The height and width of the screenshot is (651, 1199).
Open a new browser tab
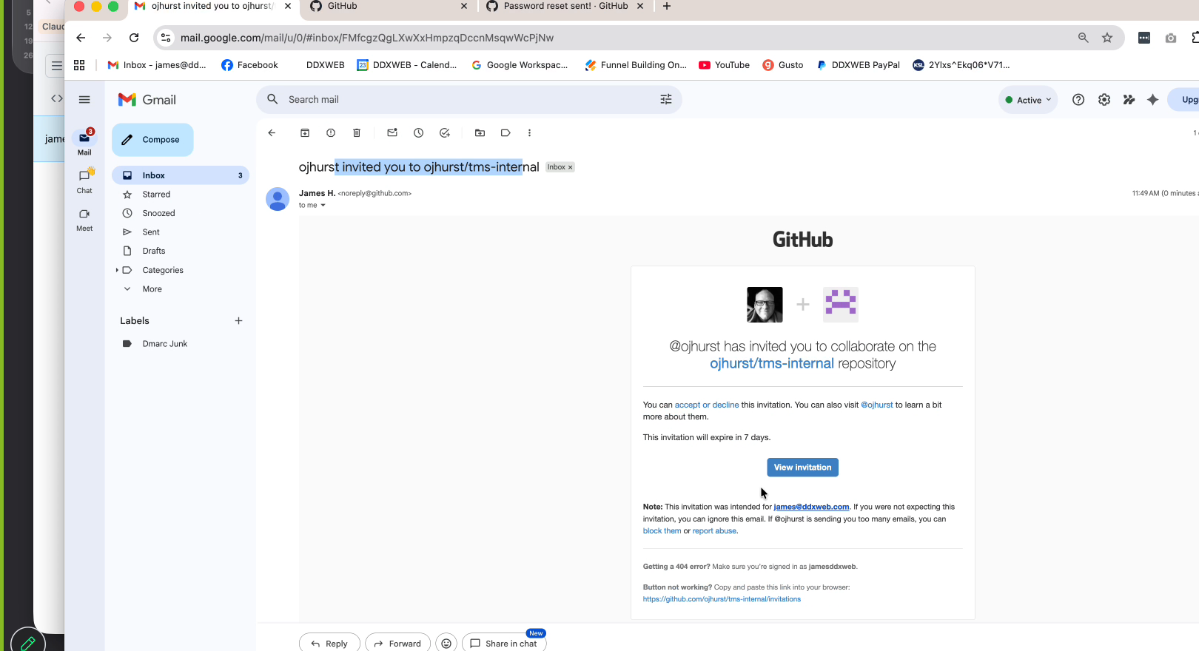tap(667, 7)
